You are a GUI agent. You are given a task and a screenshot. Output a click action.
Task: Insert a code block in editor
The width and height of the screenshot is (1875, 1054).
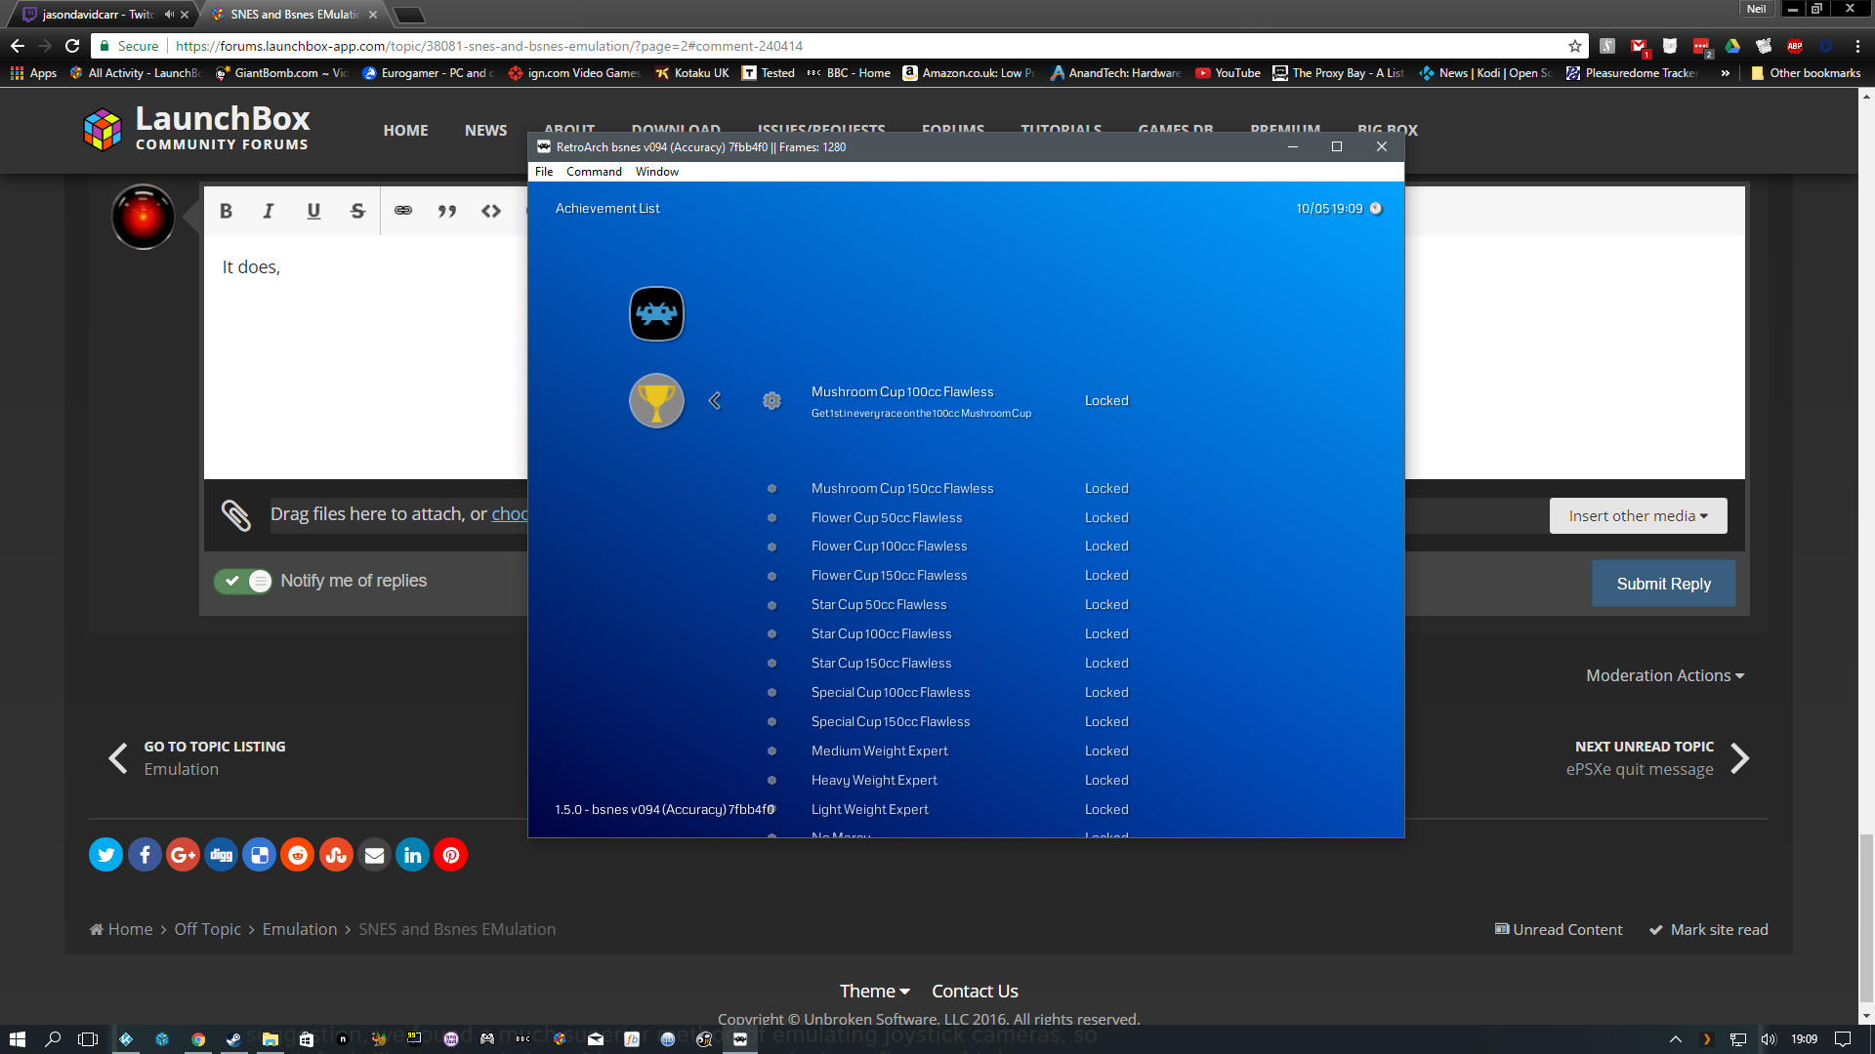click(491, 211)
